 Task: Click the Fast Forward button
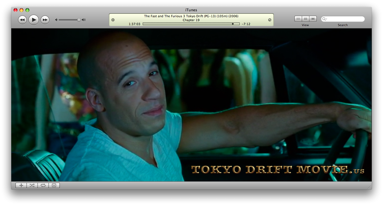click(45, 20)
